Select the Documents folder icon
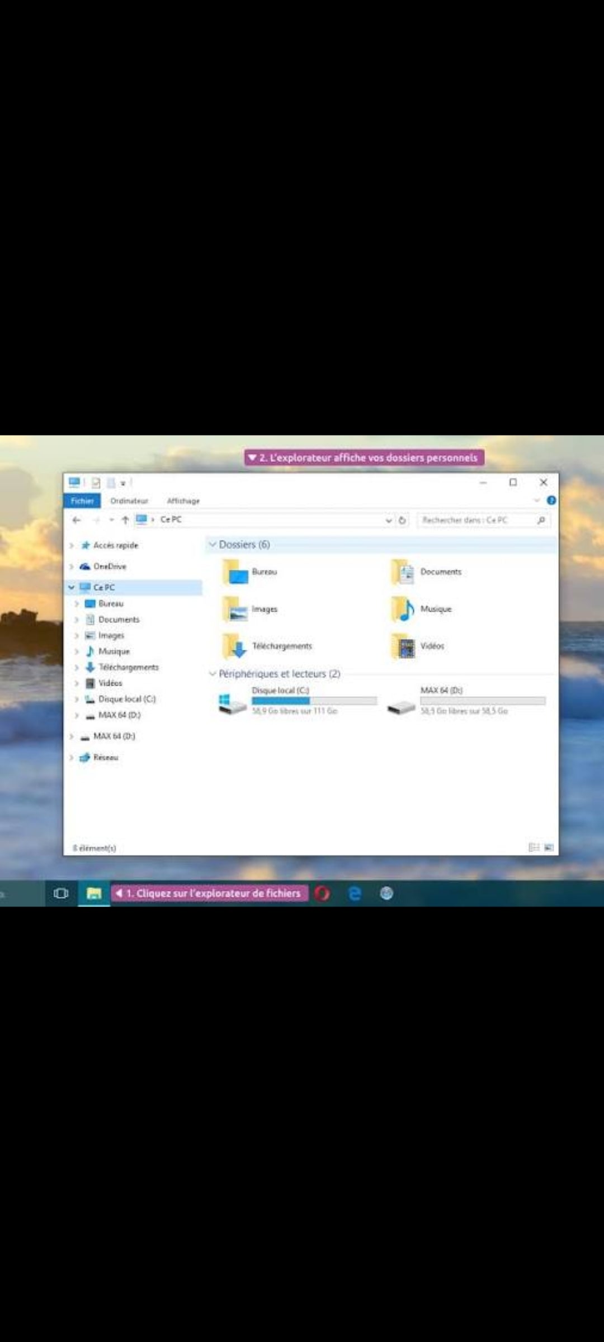Image resolution: width=604 pixels, height=1342 pixels. coord(403,573)
